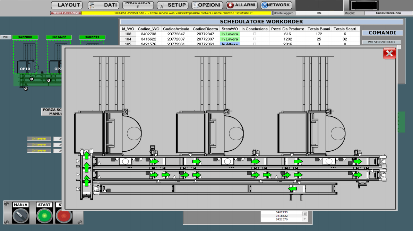Click pallet with circle under left machine
The image size is (413, 231).
pos(126,161)
